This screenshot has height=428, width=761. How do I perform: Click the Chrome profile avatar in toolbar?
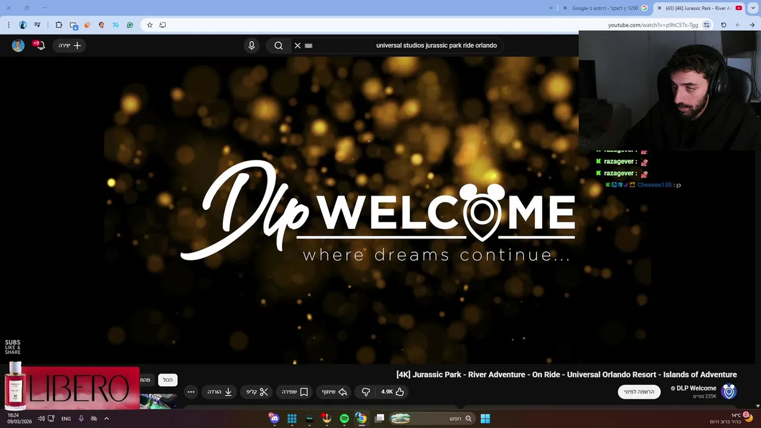click(23, 25)
